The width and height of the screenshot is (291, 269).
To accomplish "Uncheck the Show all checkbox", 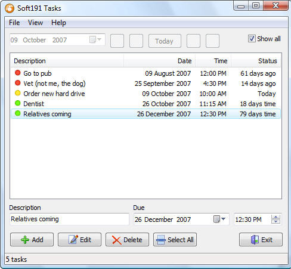I will tap(252, 39).
